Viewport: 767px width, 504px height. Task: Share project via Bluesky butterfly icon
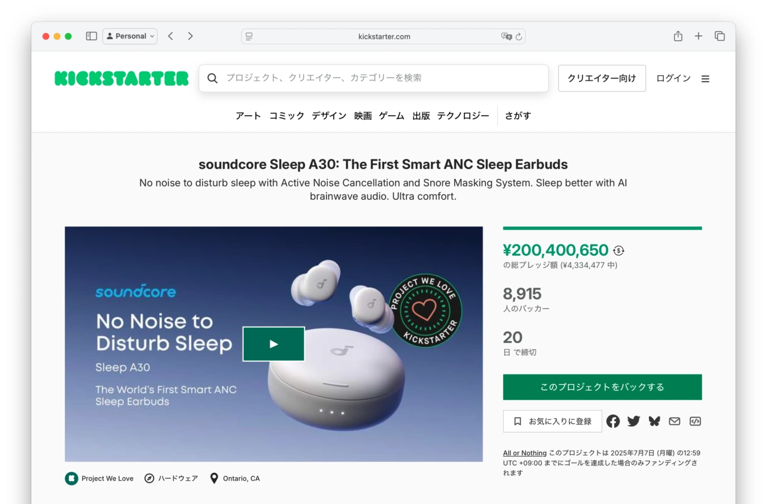coord(654,421)
